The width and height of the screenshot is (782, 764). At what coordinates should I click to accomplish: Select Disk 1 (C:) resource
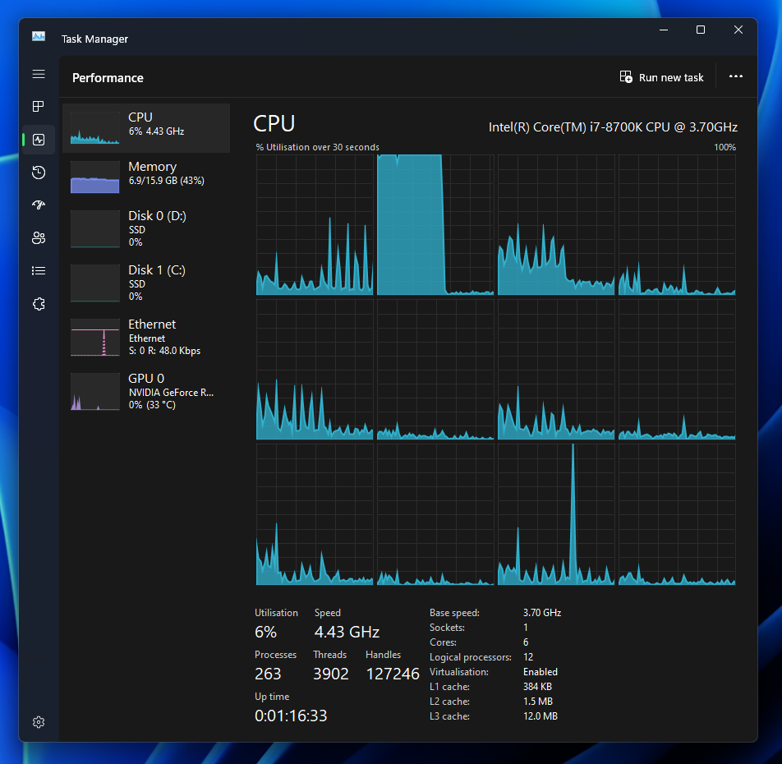tap(146, 283)
